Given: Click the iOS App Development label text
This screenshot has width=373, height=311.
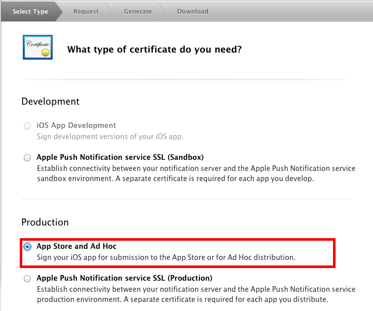Looking at the screenshot, I should coord(76,125).
